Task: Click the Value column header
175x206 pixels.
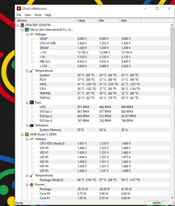Action: tap(86, 20)
